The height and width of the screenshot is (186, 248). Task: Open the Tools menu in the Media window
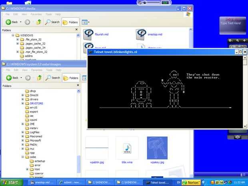tap(48, 14)
